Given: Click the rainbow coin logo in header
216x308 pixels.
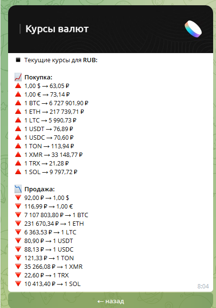Looking at the screenshot, I should coord(193,29).
